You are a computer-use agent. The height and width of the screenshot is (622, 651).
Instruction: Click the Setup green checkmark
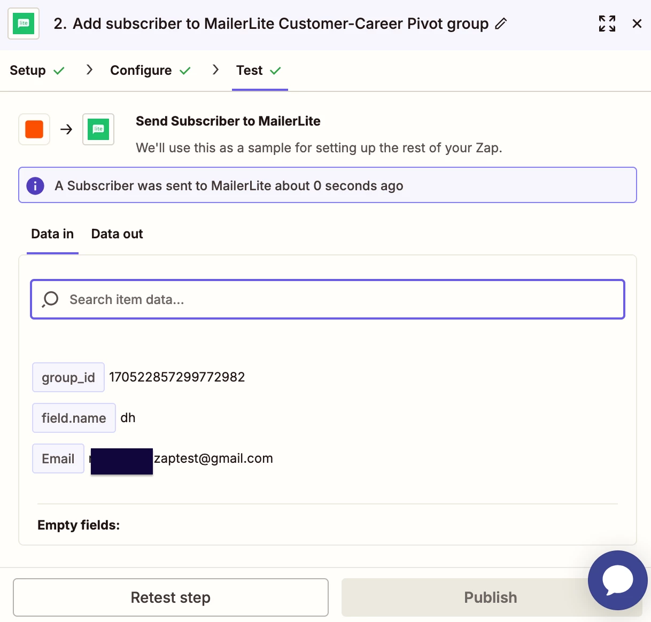click(59, 71)
